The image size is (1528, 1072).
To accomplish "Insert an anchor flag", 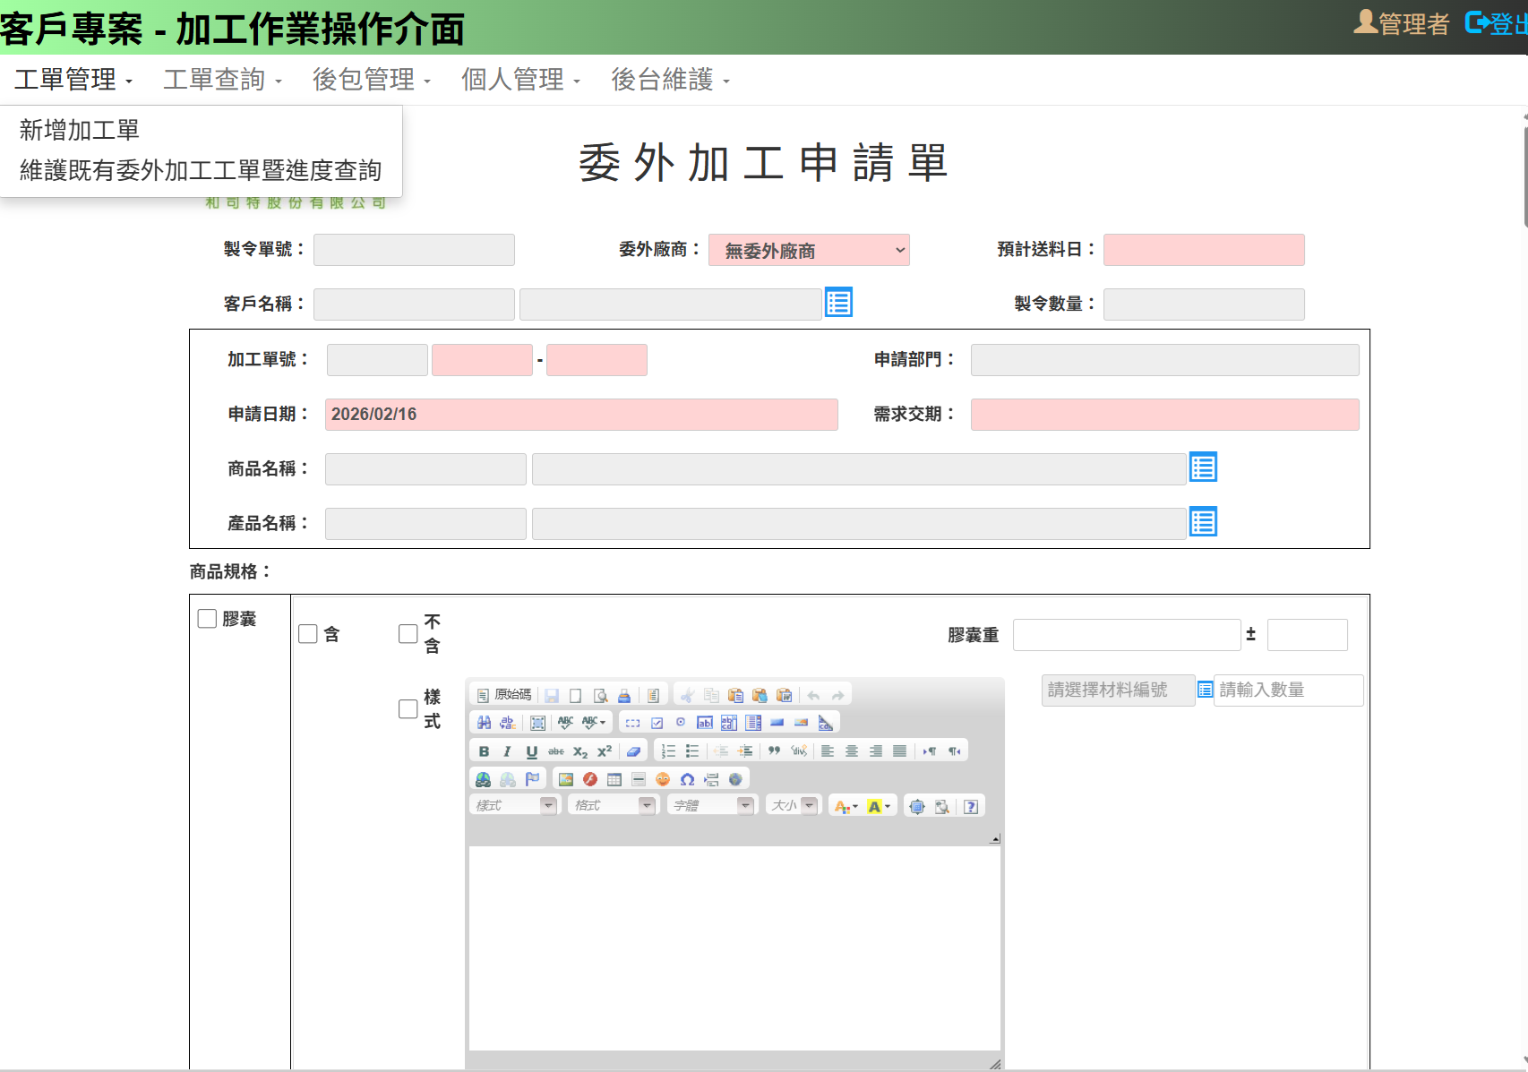I will [x=532, y=779].
